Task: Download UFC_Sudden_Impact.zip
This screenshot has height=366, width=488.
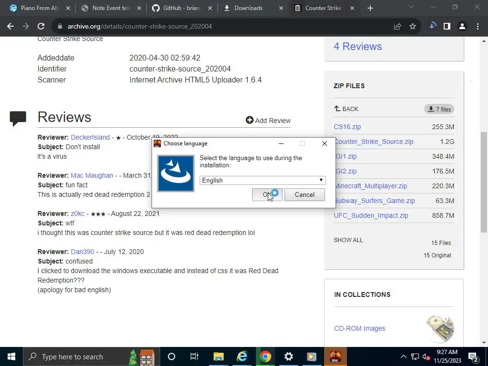Action: click(x=371, y=215)
